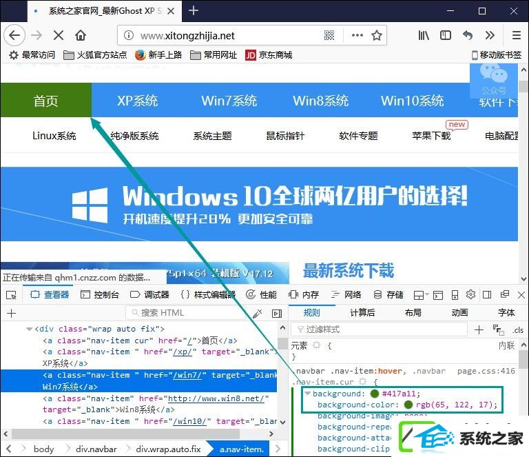Select the 动画 animations tab
529x457 pixels.
point(460,313)
